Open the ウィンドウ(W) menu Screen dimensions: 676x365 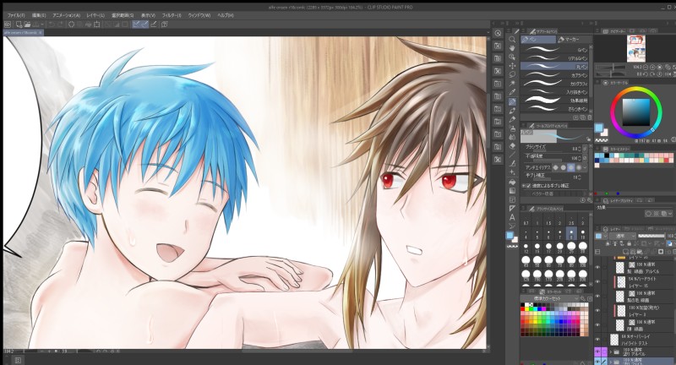[199, 15]
